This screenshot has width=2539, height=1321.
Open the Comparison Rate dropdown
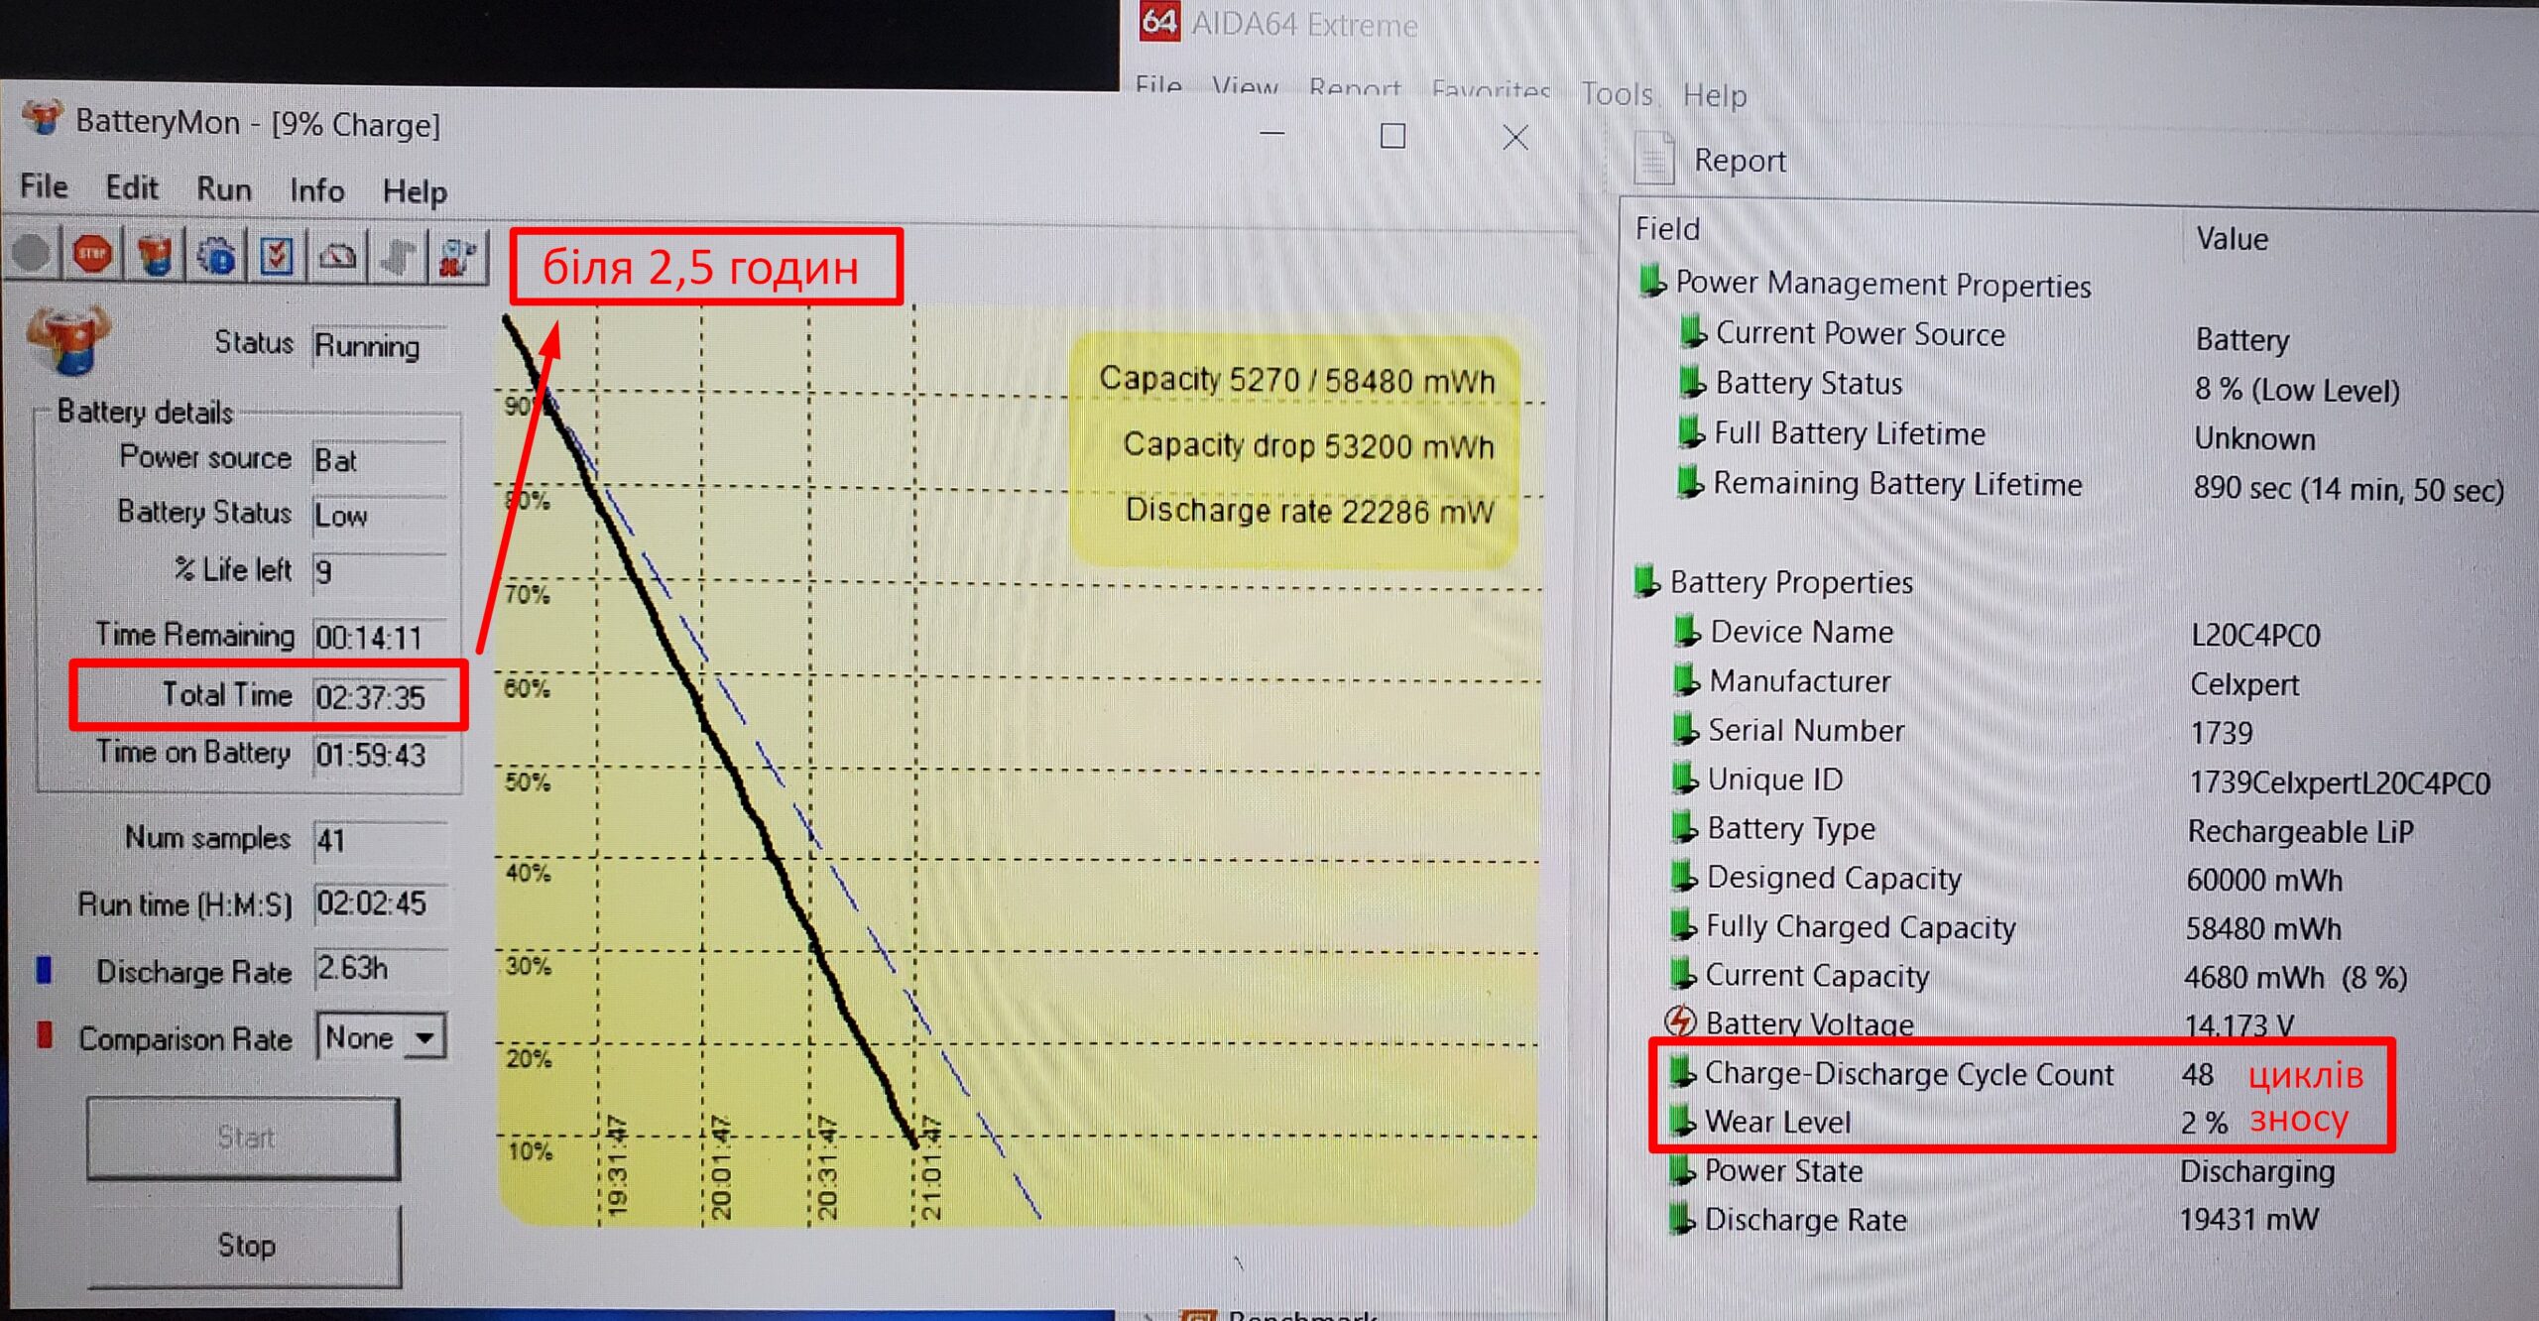(x=424, y=1038)
